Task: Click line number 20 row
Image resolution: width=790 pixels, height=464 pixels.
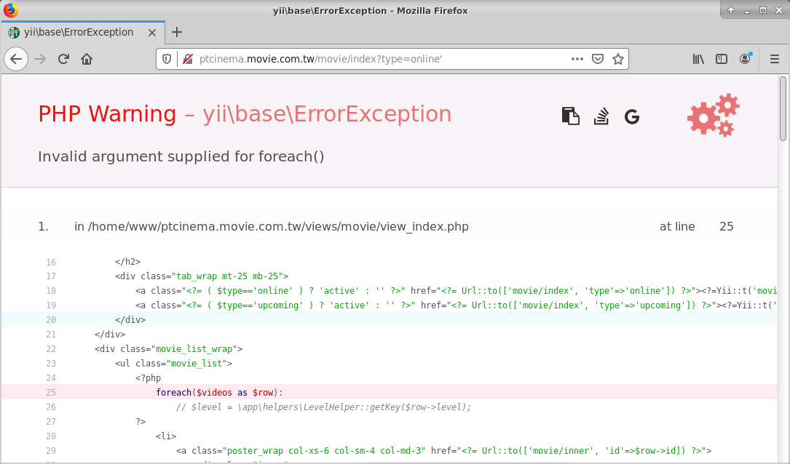Action: point(389,319)
